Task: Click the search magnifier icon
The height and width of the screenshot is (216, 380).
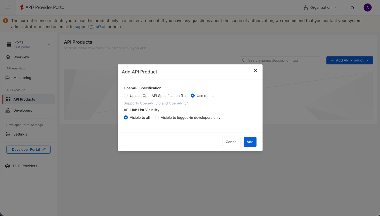Action: (x=243, y=60)
